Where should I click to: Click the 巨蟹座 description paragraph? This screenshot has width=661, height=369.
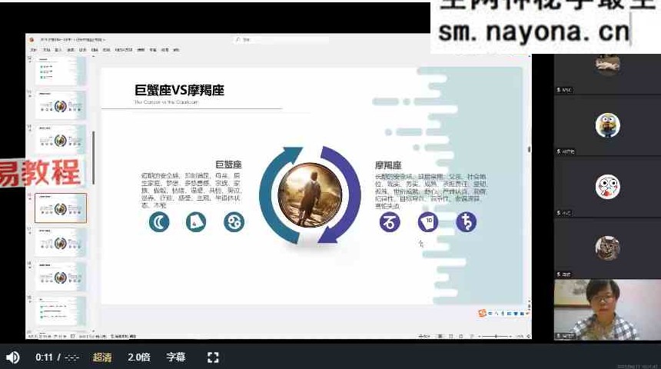coord(191,190)
